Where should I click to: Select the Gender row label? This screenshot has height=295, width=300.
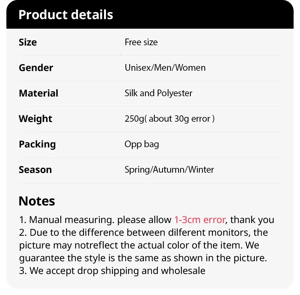click(x=36, y=68)
